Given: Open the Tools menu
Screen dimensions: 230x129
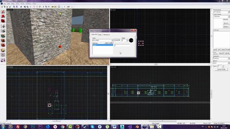Looking at the screenshot, I should [x=22, y=4].
